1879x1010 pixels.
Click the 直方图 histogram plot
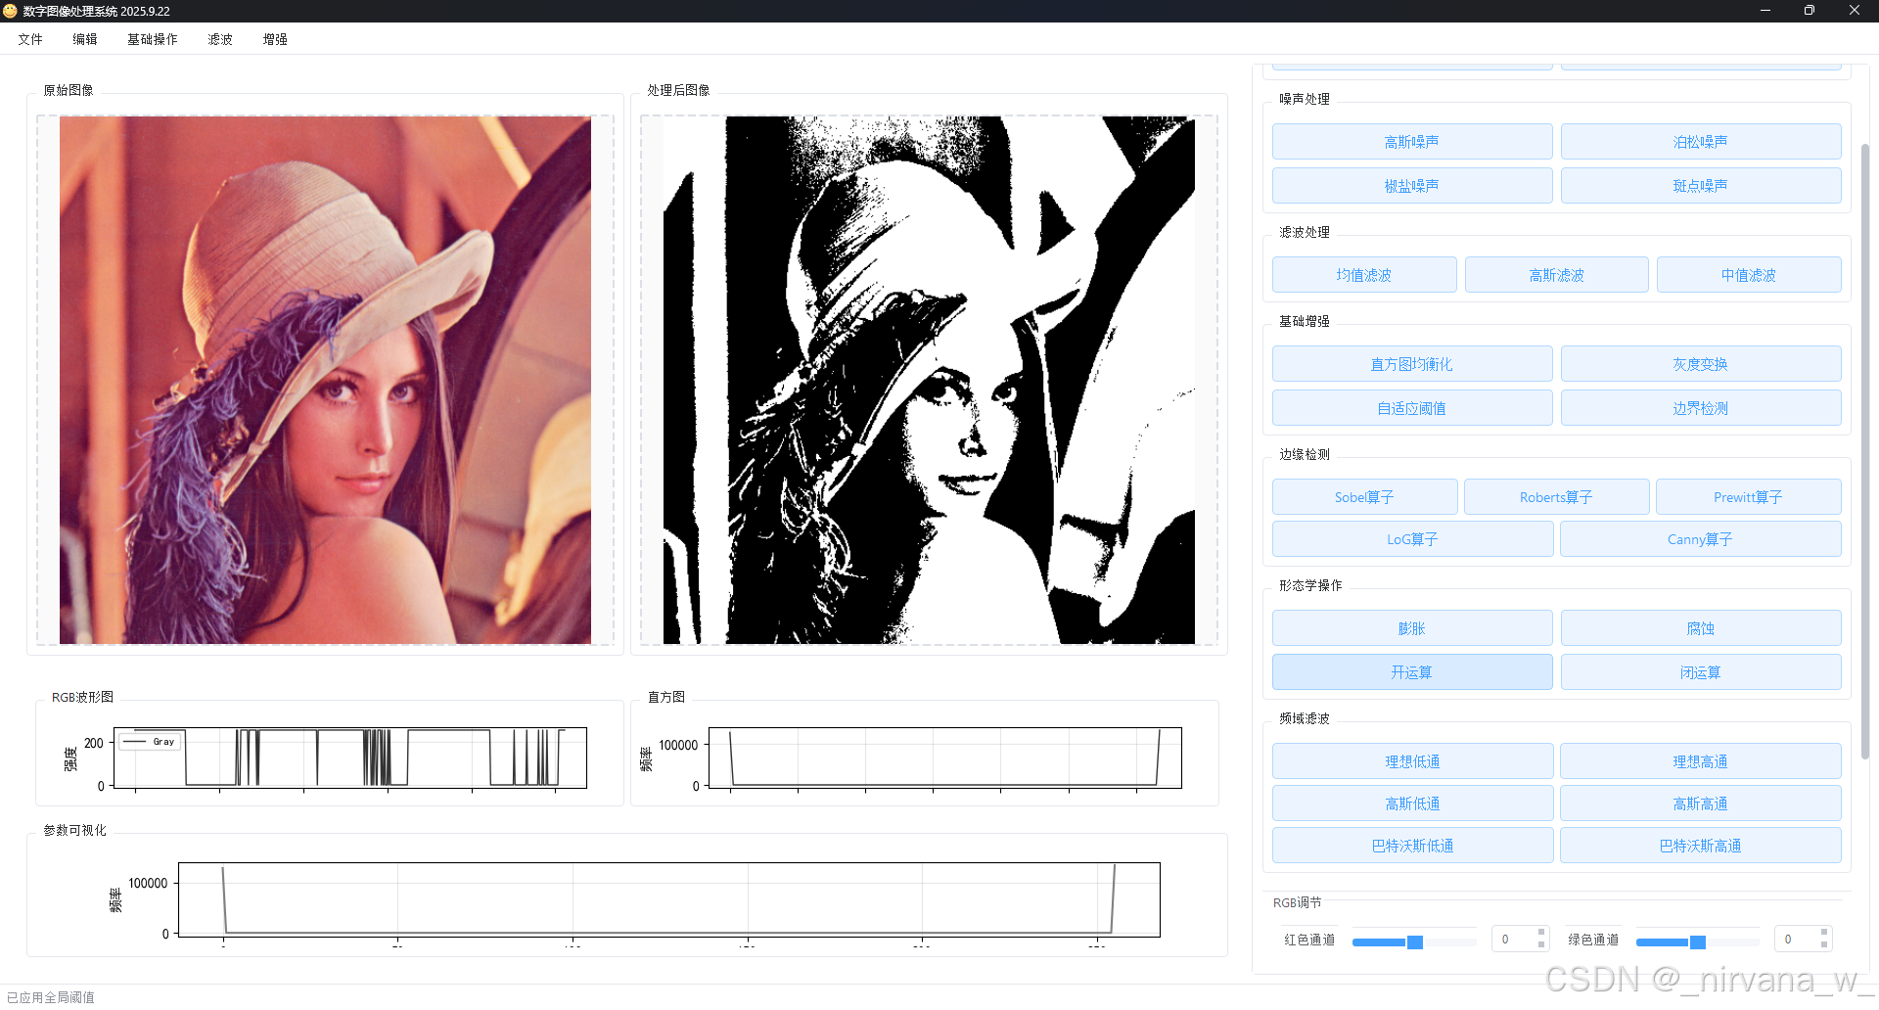pos(945,757)
